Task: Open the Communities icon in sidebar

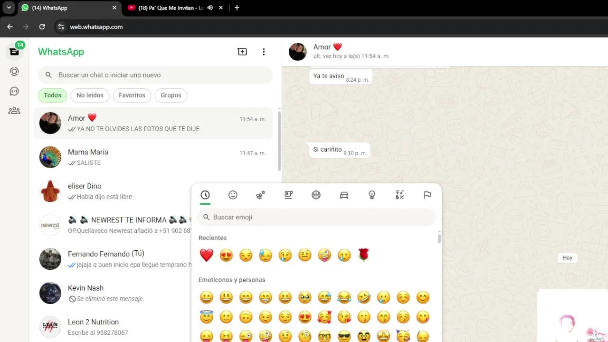Action: click(x=14, y=111)
